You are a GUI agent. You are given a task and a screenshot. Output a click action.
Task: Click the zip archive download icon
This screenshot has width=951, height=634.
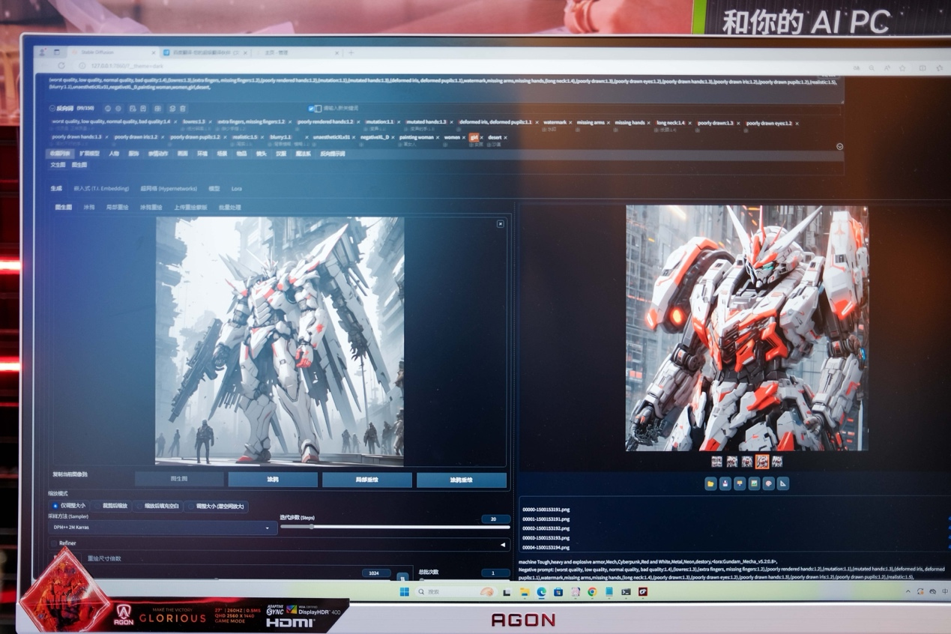[x=740, y=484]
